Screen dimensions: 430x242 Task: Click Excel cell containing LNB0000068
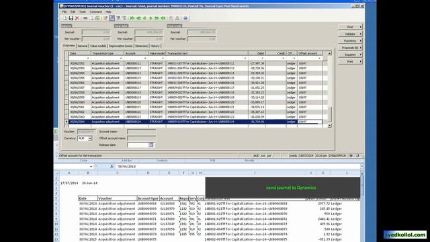click(x=148, y=204)
